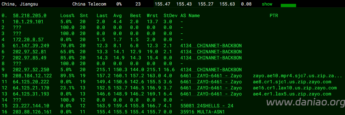Click AS 6461 ZAYO link on hop 11

tap(211, 82)
